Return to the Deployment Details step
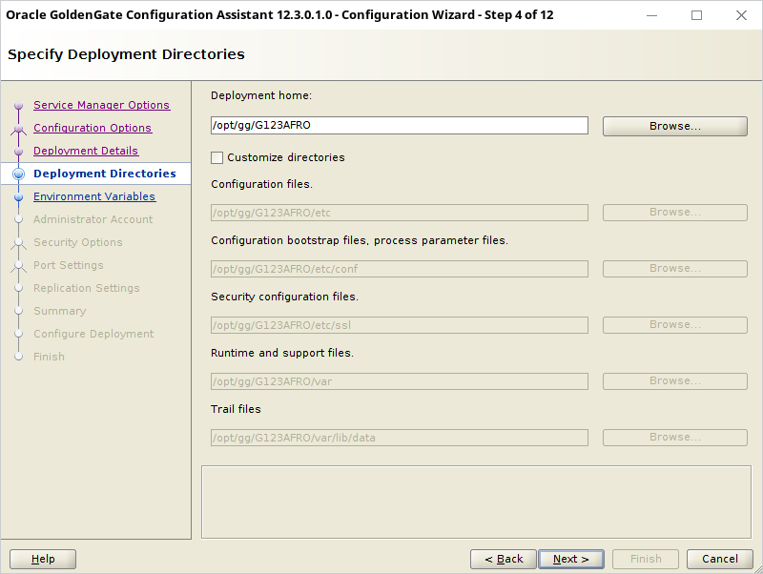The width and height of the screenshot is (763, 574). point(86,151)
